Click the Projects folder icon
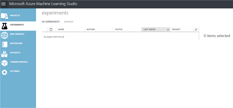Screen dimensions: 233x108 (x=5, y=16)
